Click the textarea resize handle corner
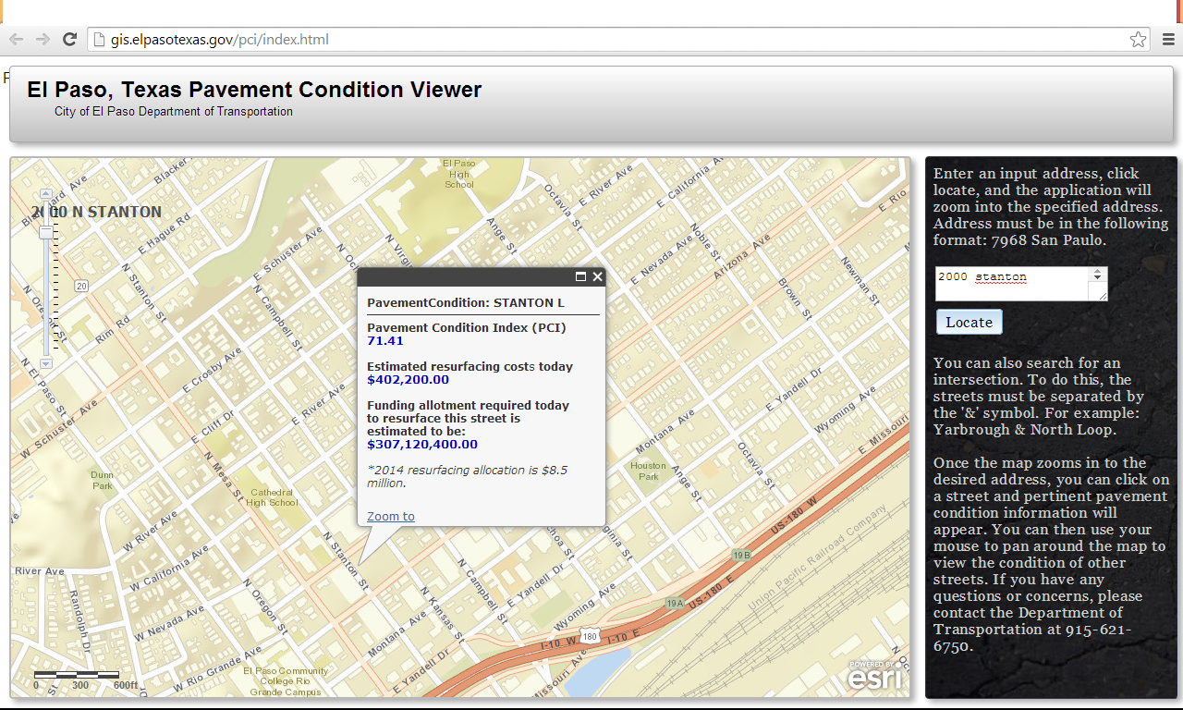The image size is (1183, 710). click(1103, 296)
